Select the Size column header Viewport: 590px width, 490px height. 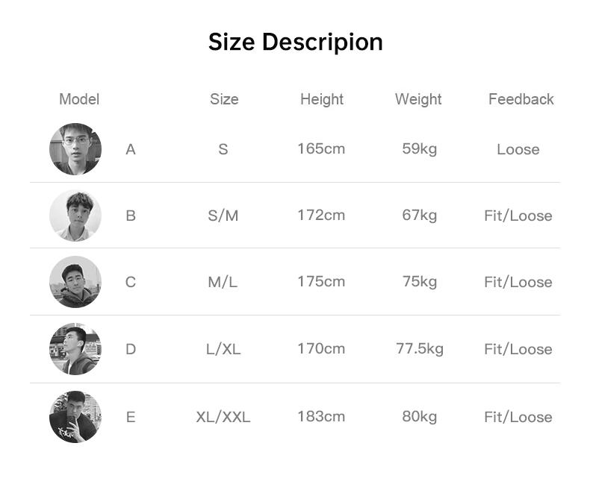[224, 99]
